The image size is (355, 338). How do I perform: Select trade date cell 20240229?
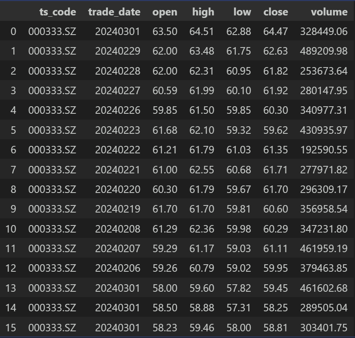[x=117, y=51]
